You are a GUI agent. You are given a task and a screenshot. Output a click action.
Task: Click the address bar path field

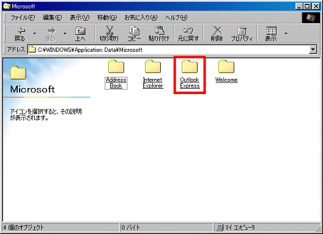[168, 50]
